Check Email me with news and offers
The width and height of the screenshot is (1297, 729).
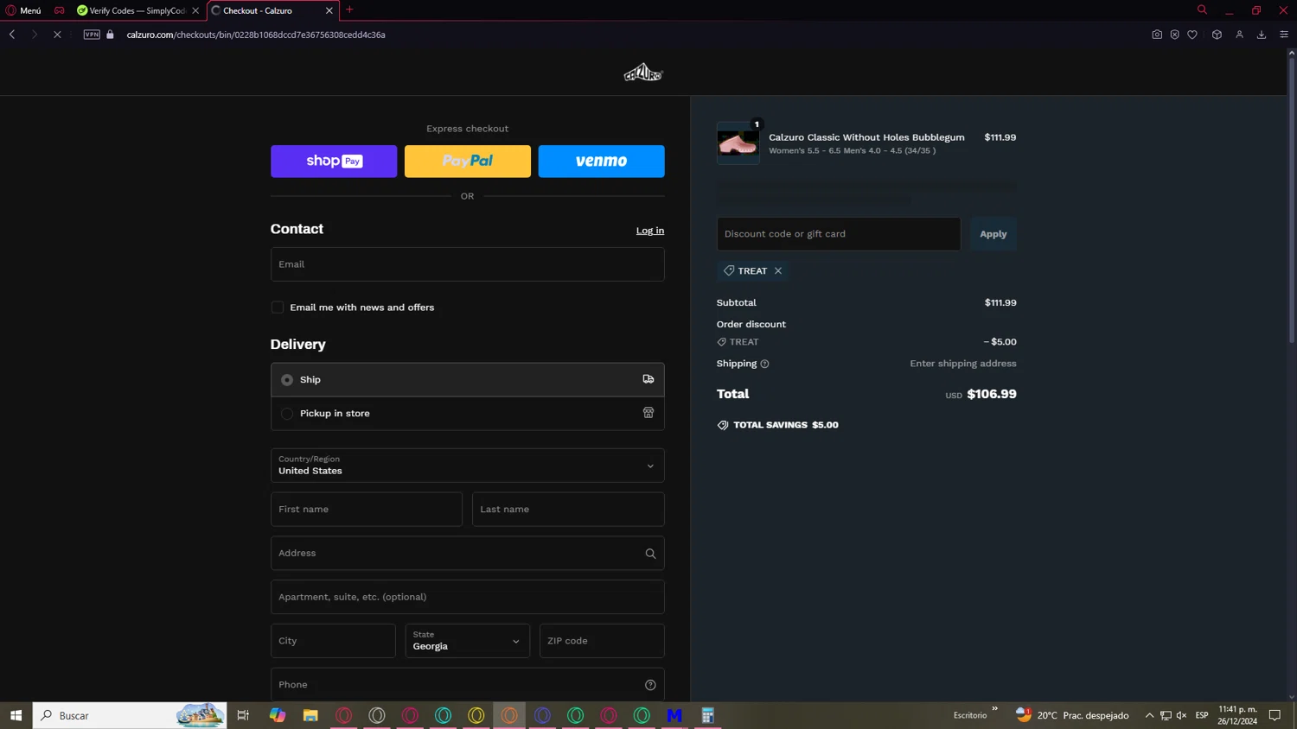pos(278,307)
